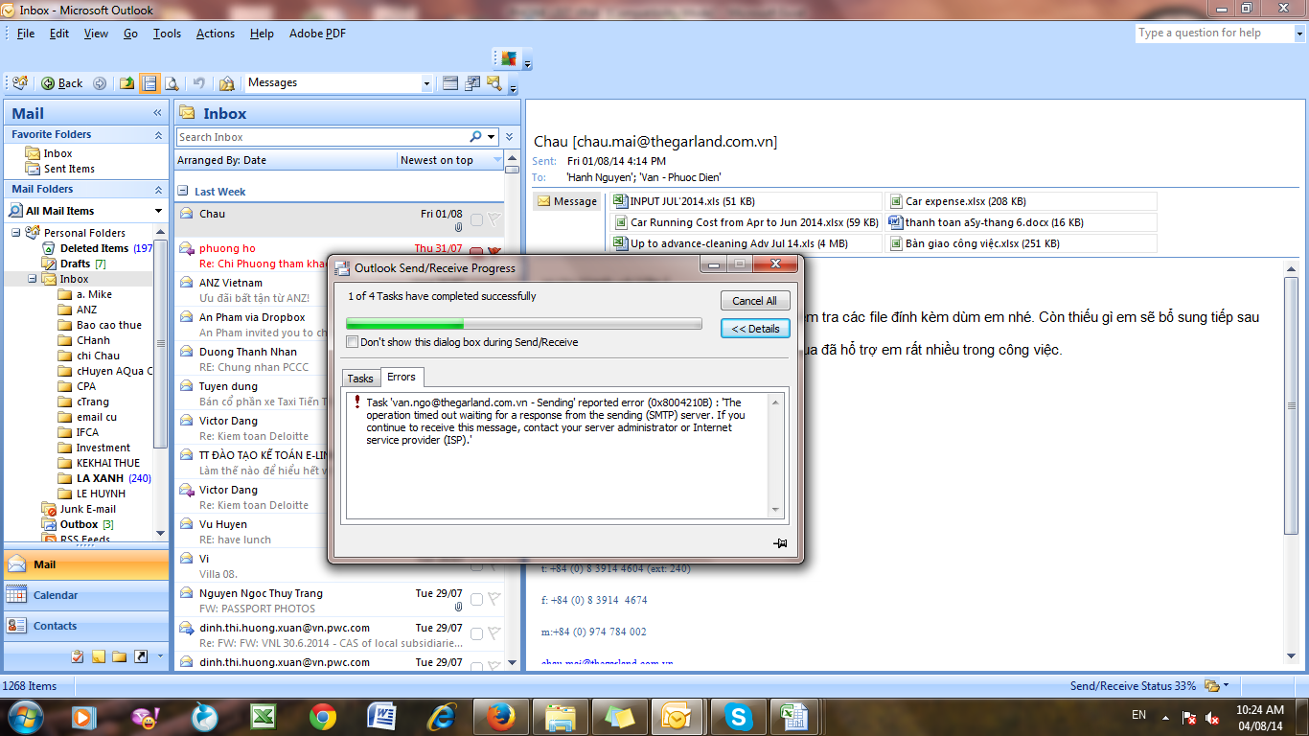Open the Adobe PDF menu
The image size is (1309, 736).
316,34
